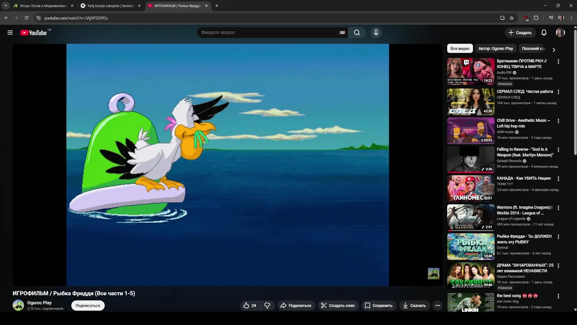View site information icon in address bar

(x=38, y=18)
